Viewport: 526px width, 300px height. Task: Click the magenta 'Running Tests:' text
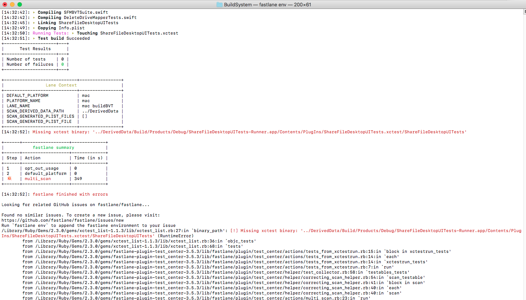pyautogui.click(x=51, y=33)
